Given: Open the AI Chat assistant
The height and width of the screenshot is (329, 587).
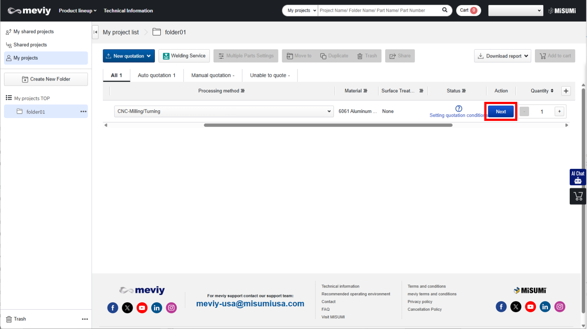Looking at the screenshot, I should 577,177.
